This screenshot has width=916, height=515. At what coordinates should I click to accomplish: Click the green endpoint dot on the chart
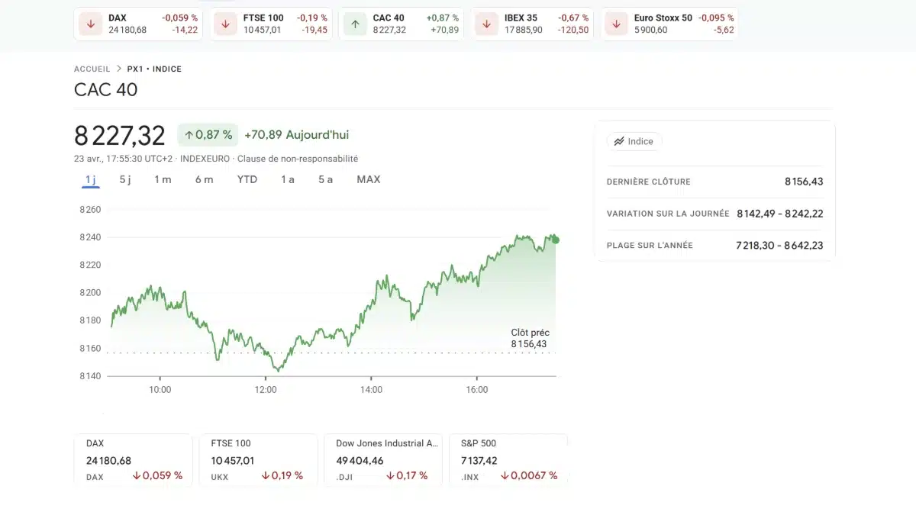pyautogui.click(x=556, y=239)
